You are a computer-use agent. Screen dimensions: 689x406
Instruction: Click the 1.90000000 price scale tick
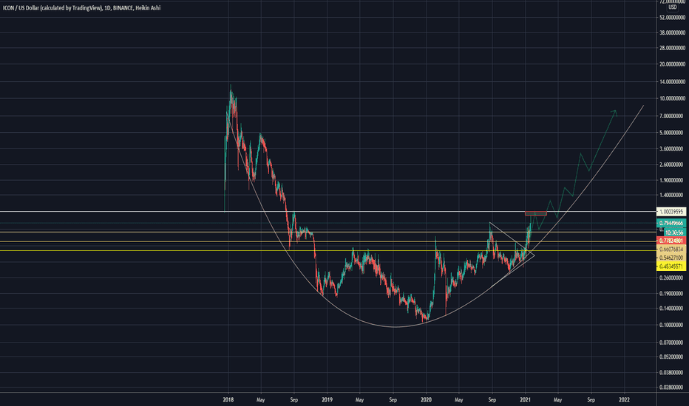tap(672, 180)
